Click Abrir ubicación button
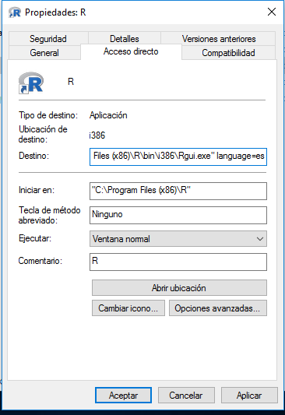Image resolution: width=285 pixels, height=415 pixels. coord(179,287)
